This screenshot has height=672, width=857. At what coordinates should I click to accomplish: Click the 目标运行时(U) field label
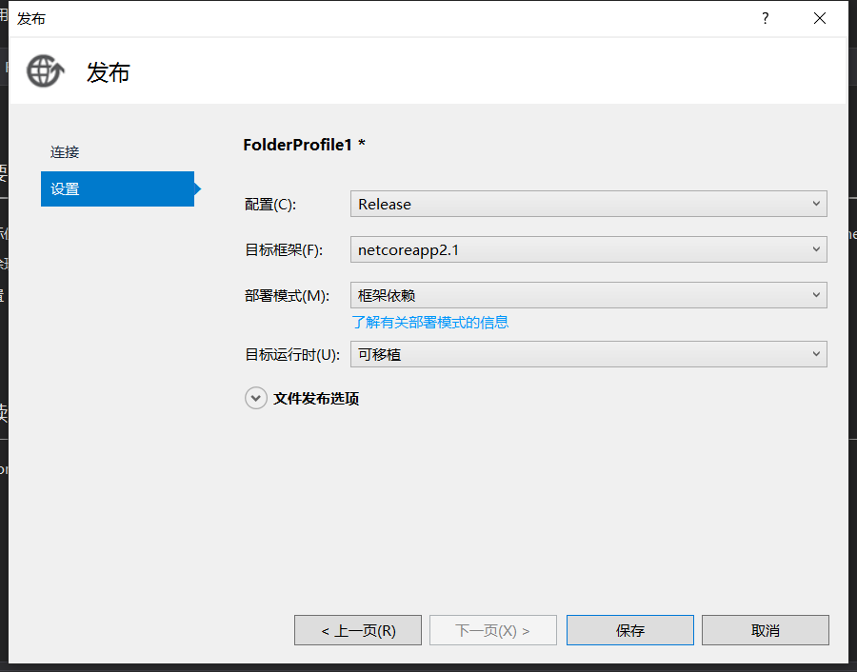292,355
